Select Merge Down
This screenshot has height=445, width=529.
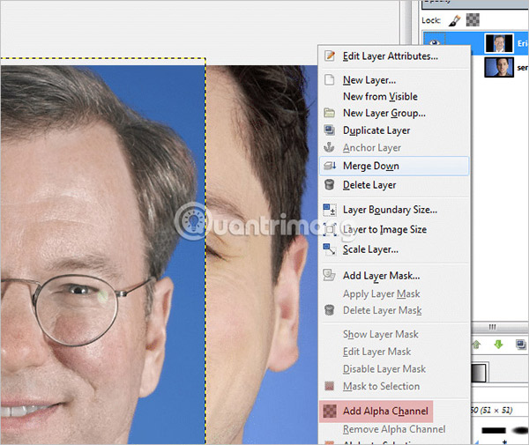(394, 166)
